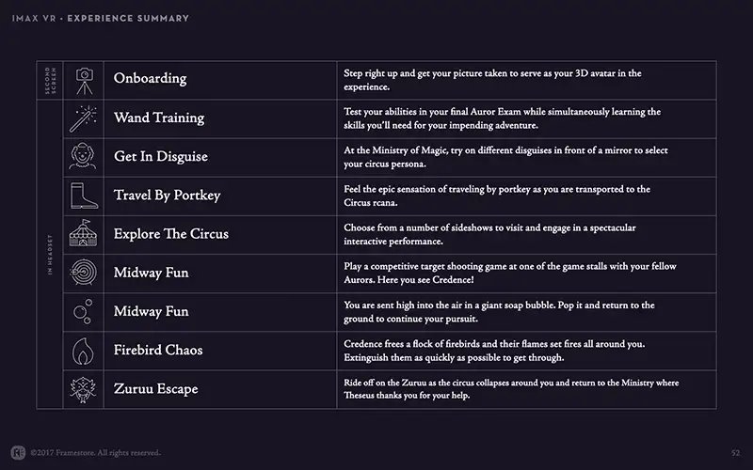Click the Firebird Chaos heading
The height and width of the screenshot is (470, 753).
(158, 350)
